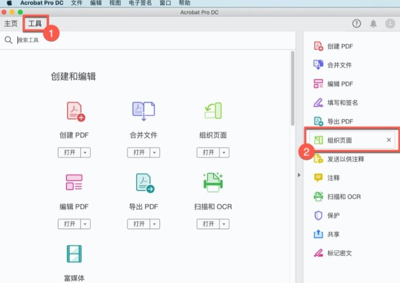Open the 窗口 menu
This screenshot has width=400, height=283.
click(x=165, y=3)
